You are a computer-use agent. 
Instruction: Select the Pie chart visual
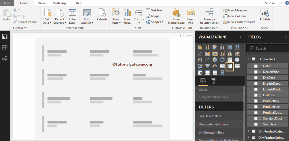[x=215, y=60]
